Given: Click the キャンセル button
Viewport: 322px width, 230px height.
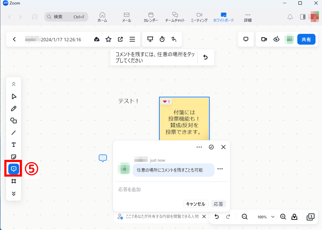Looking at the screenshot, I should click(196, 204).
